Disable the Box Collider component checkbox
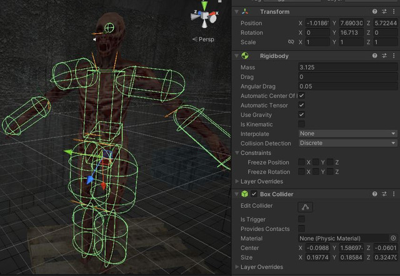The height and width of the screenshot is (276, 400). 254,194
